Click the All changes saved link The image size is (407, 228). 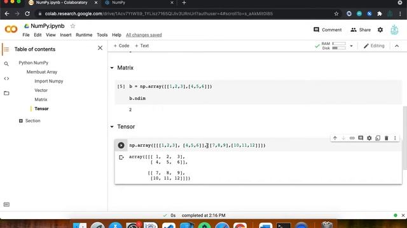144,35
